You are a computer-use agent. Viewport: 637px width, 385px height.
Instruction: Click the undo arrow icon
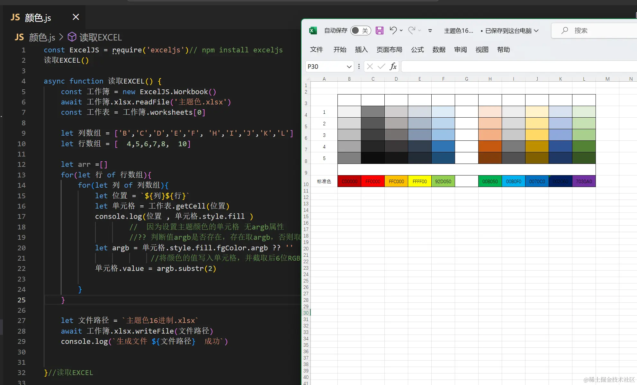[393, 30]
